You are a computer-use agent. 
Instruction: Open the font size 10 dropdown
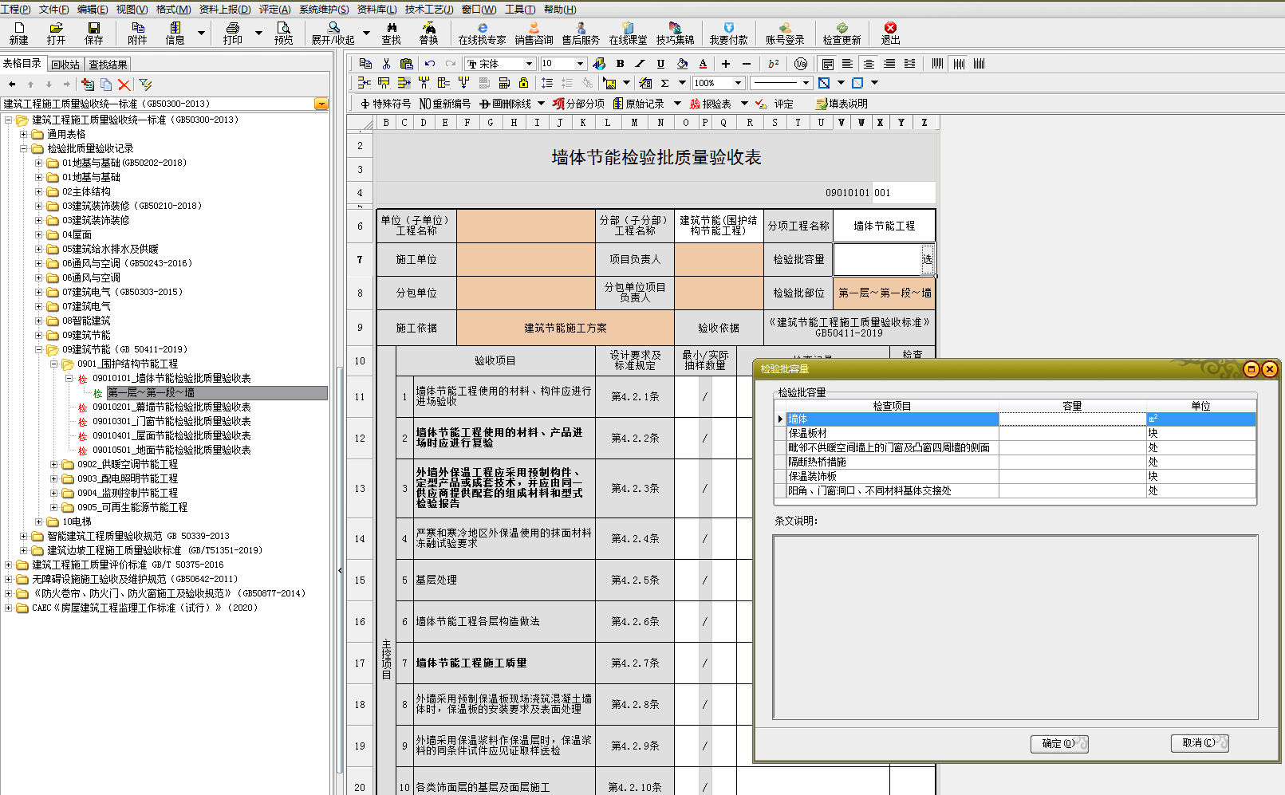coord(580,64)
